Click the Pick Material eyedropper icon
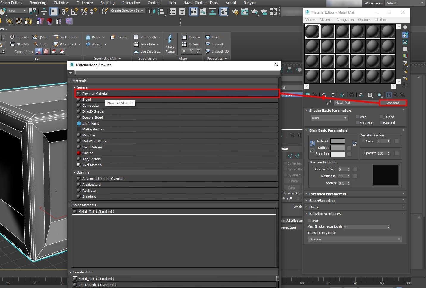This screenshot has width=426, height=288. [x=329, y=103]
